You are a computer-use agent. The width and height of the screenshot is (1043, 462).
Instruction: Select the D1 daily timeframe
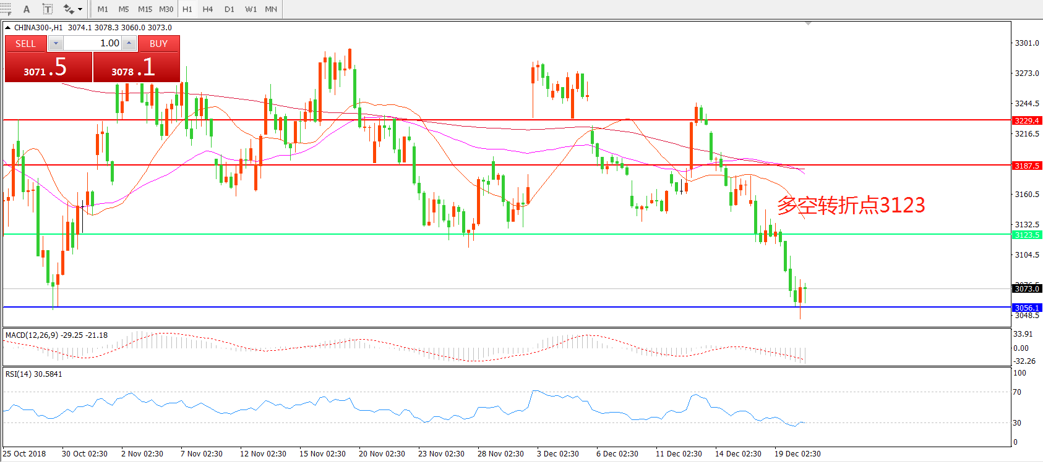(x=230, y=9)
